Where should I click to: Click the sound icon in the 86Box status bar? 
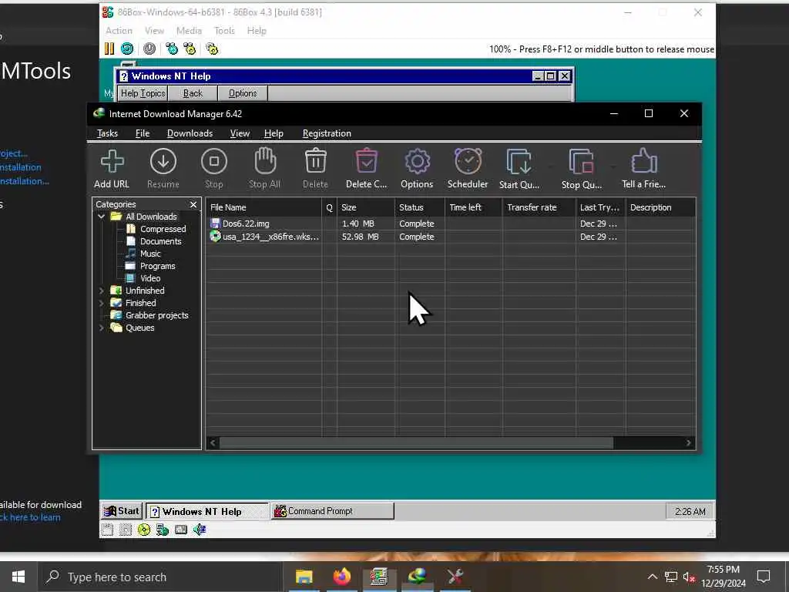[200, 530]
